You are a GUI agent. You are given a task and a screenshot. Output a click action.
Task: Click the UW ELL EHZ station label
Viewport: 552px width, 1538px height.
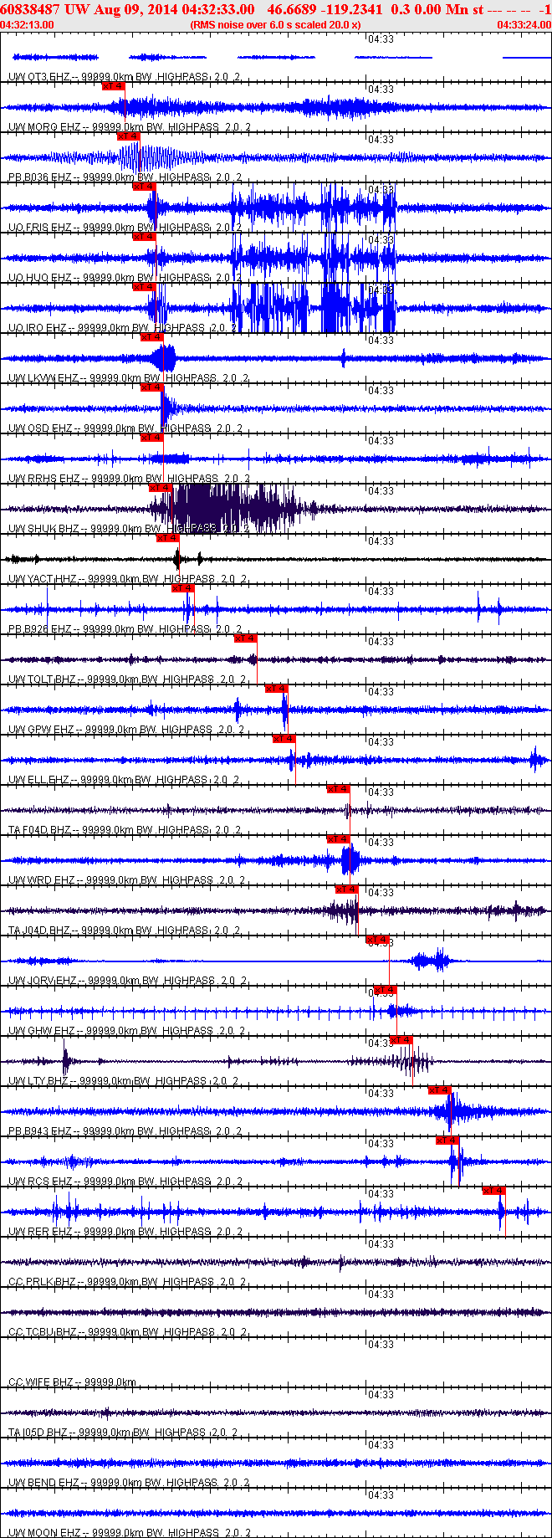pyautogui.click(x=39, y=779)
